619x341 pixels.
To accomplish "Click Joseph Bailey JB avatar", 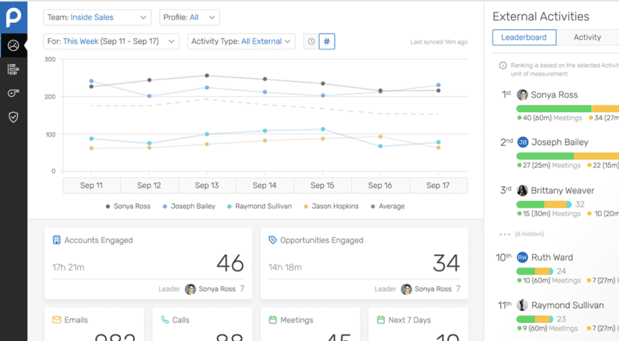I will [523, 142].
